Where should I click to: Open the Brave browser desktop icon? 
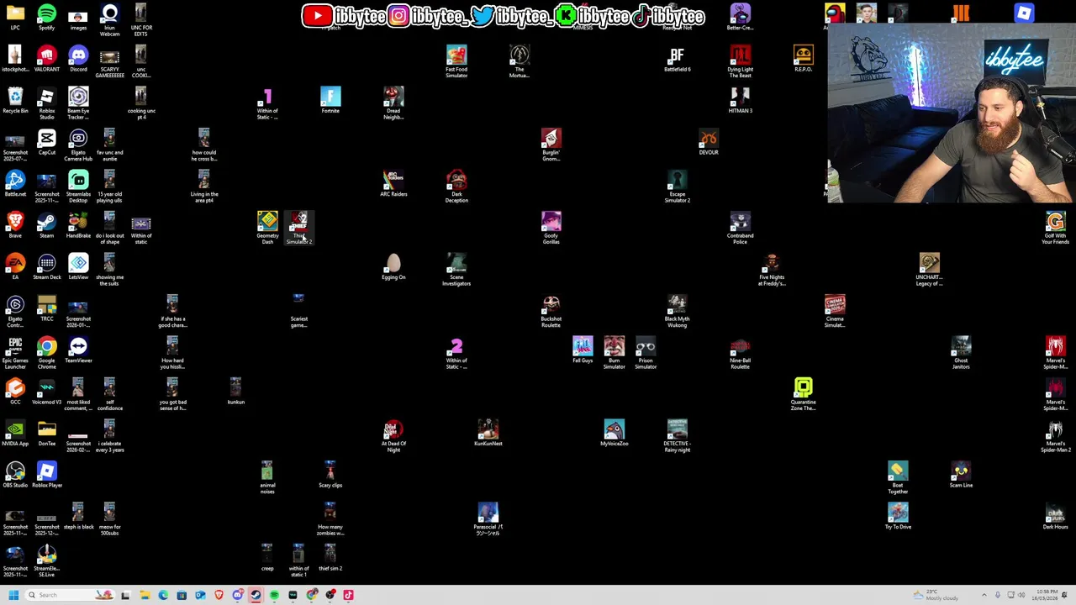pos(14,226)
